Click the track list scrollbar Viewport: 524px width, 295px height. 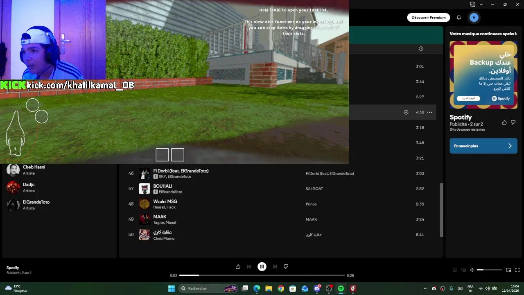pos(441,210)
